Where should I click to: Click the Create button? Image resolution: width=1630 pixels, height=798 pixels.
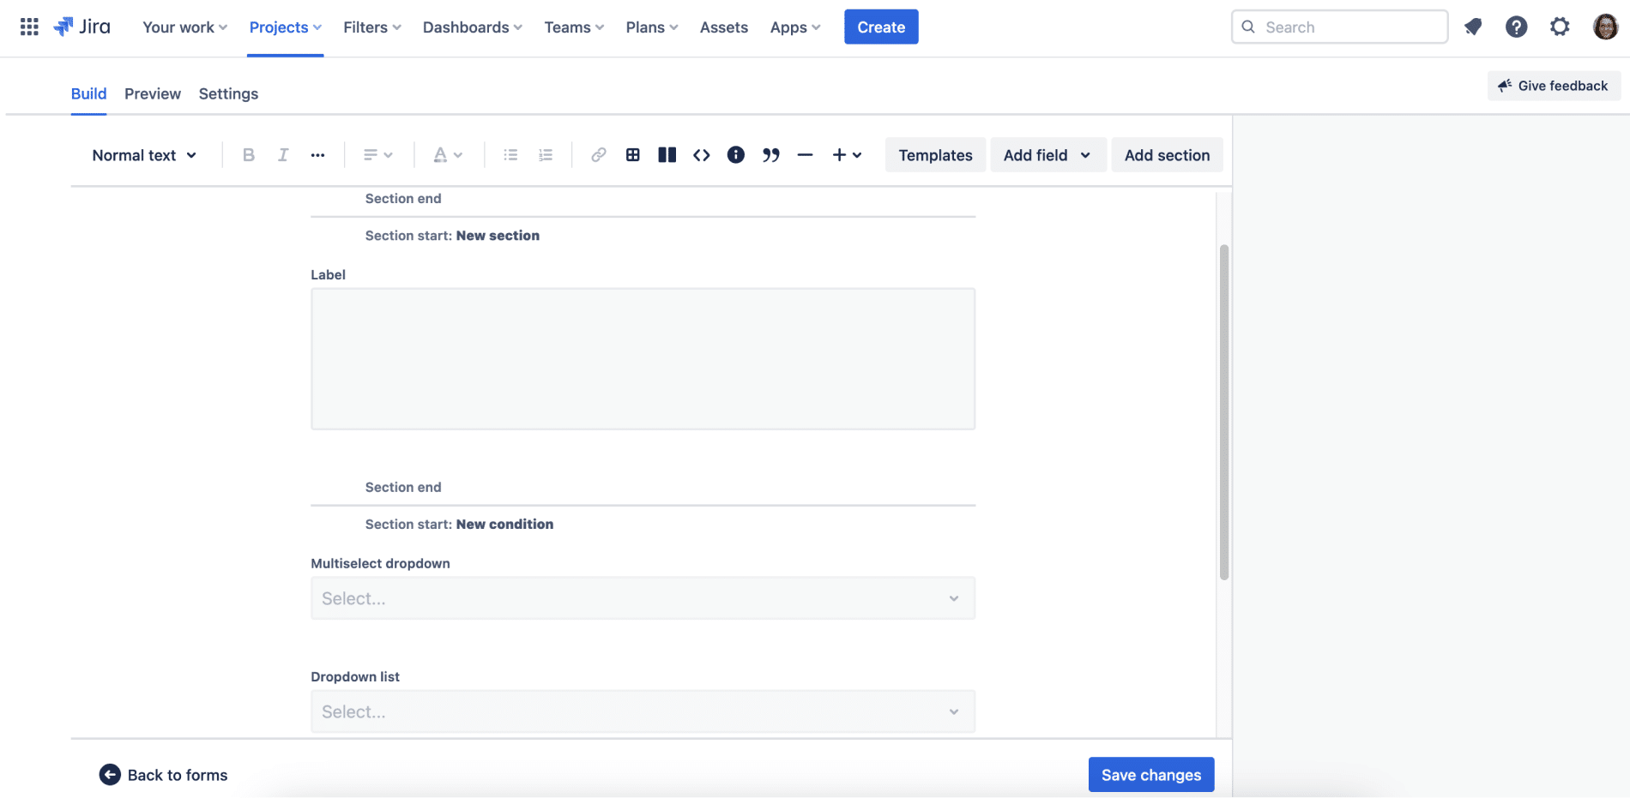[881, 27]
